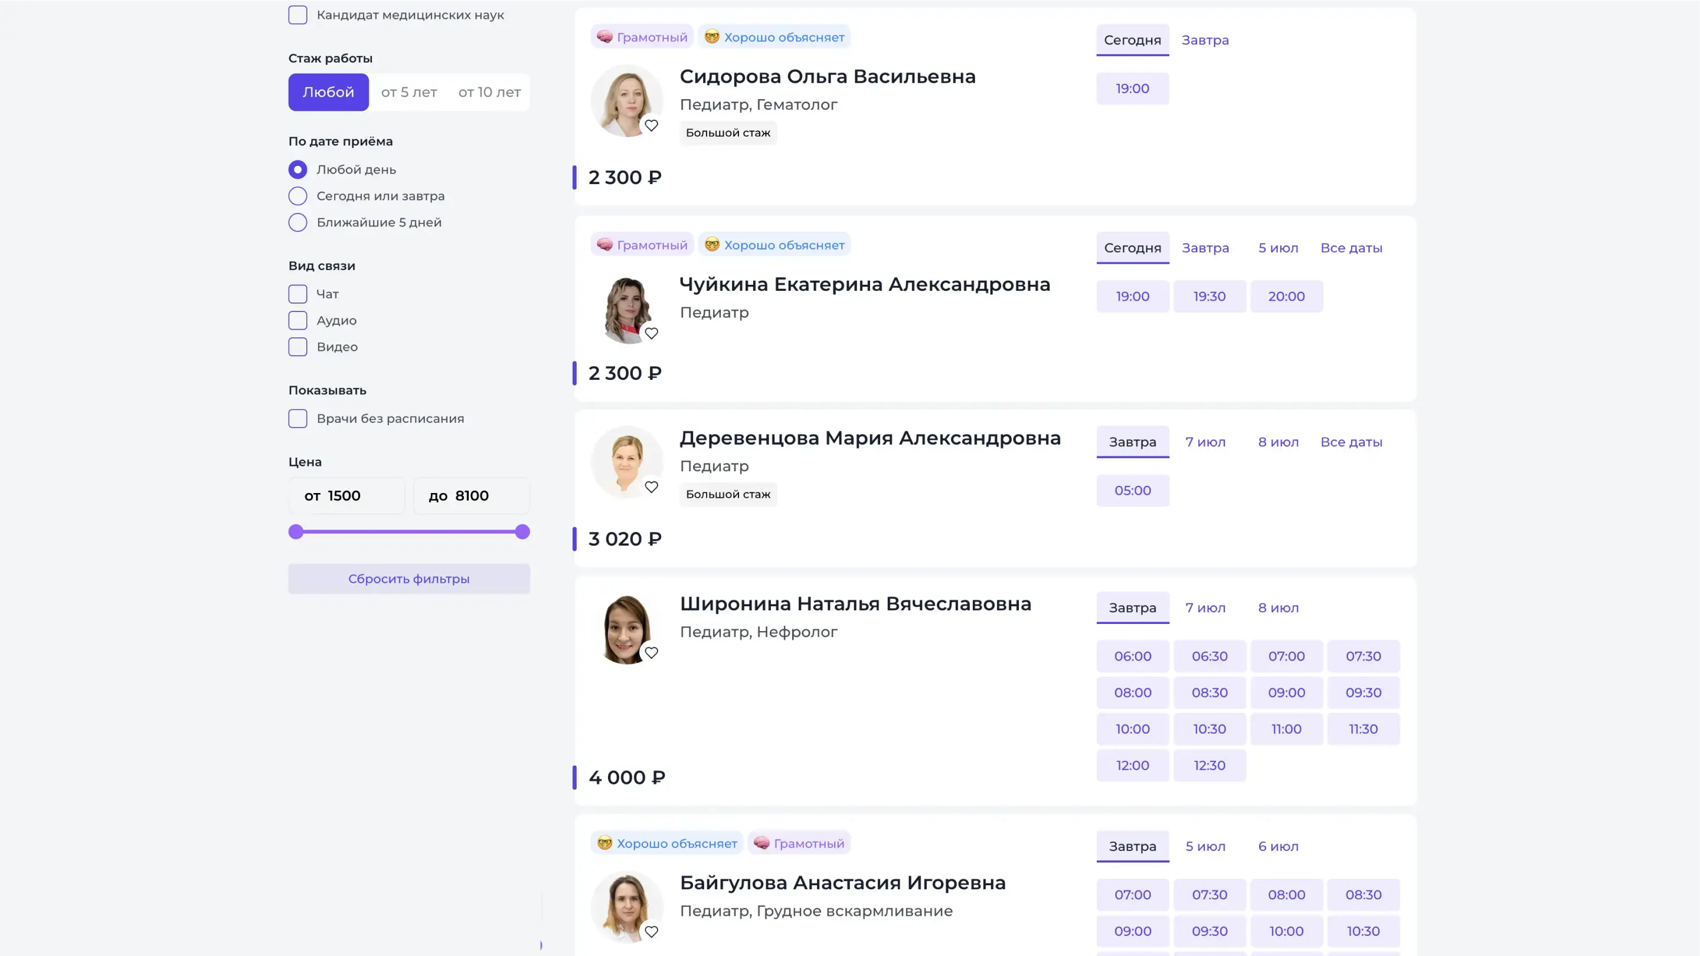Book the 19:30 slot with Чуйкина
1700x956 pixels.
pos(1209,296)
